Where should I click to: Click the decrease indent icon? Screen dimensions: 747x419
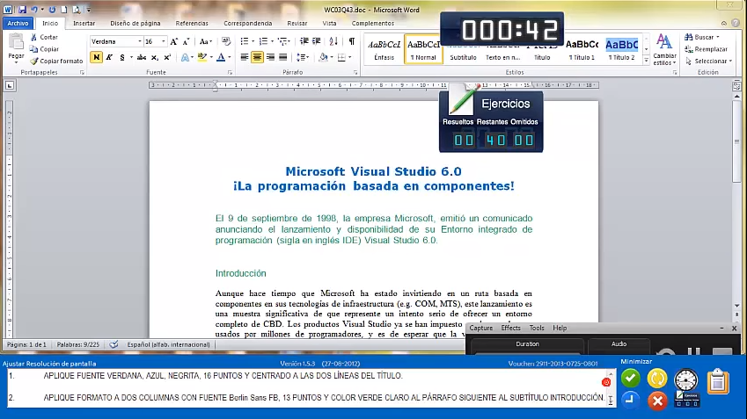coord(304,42)
